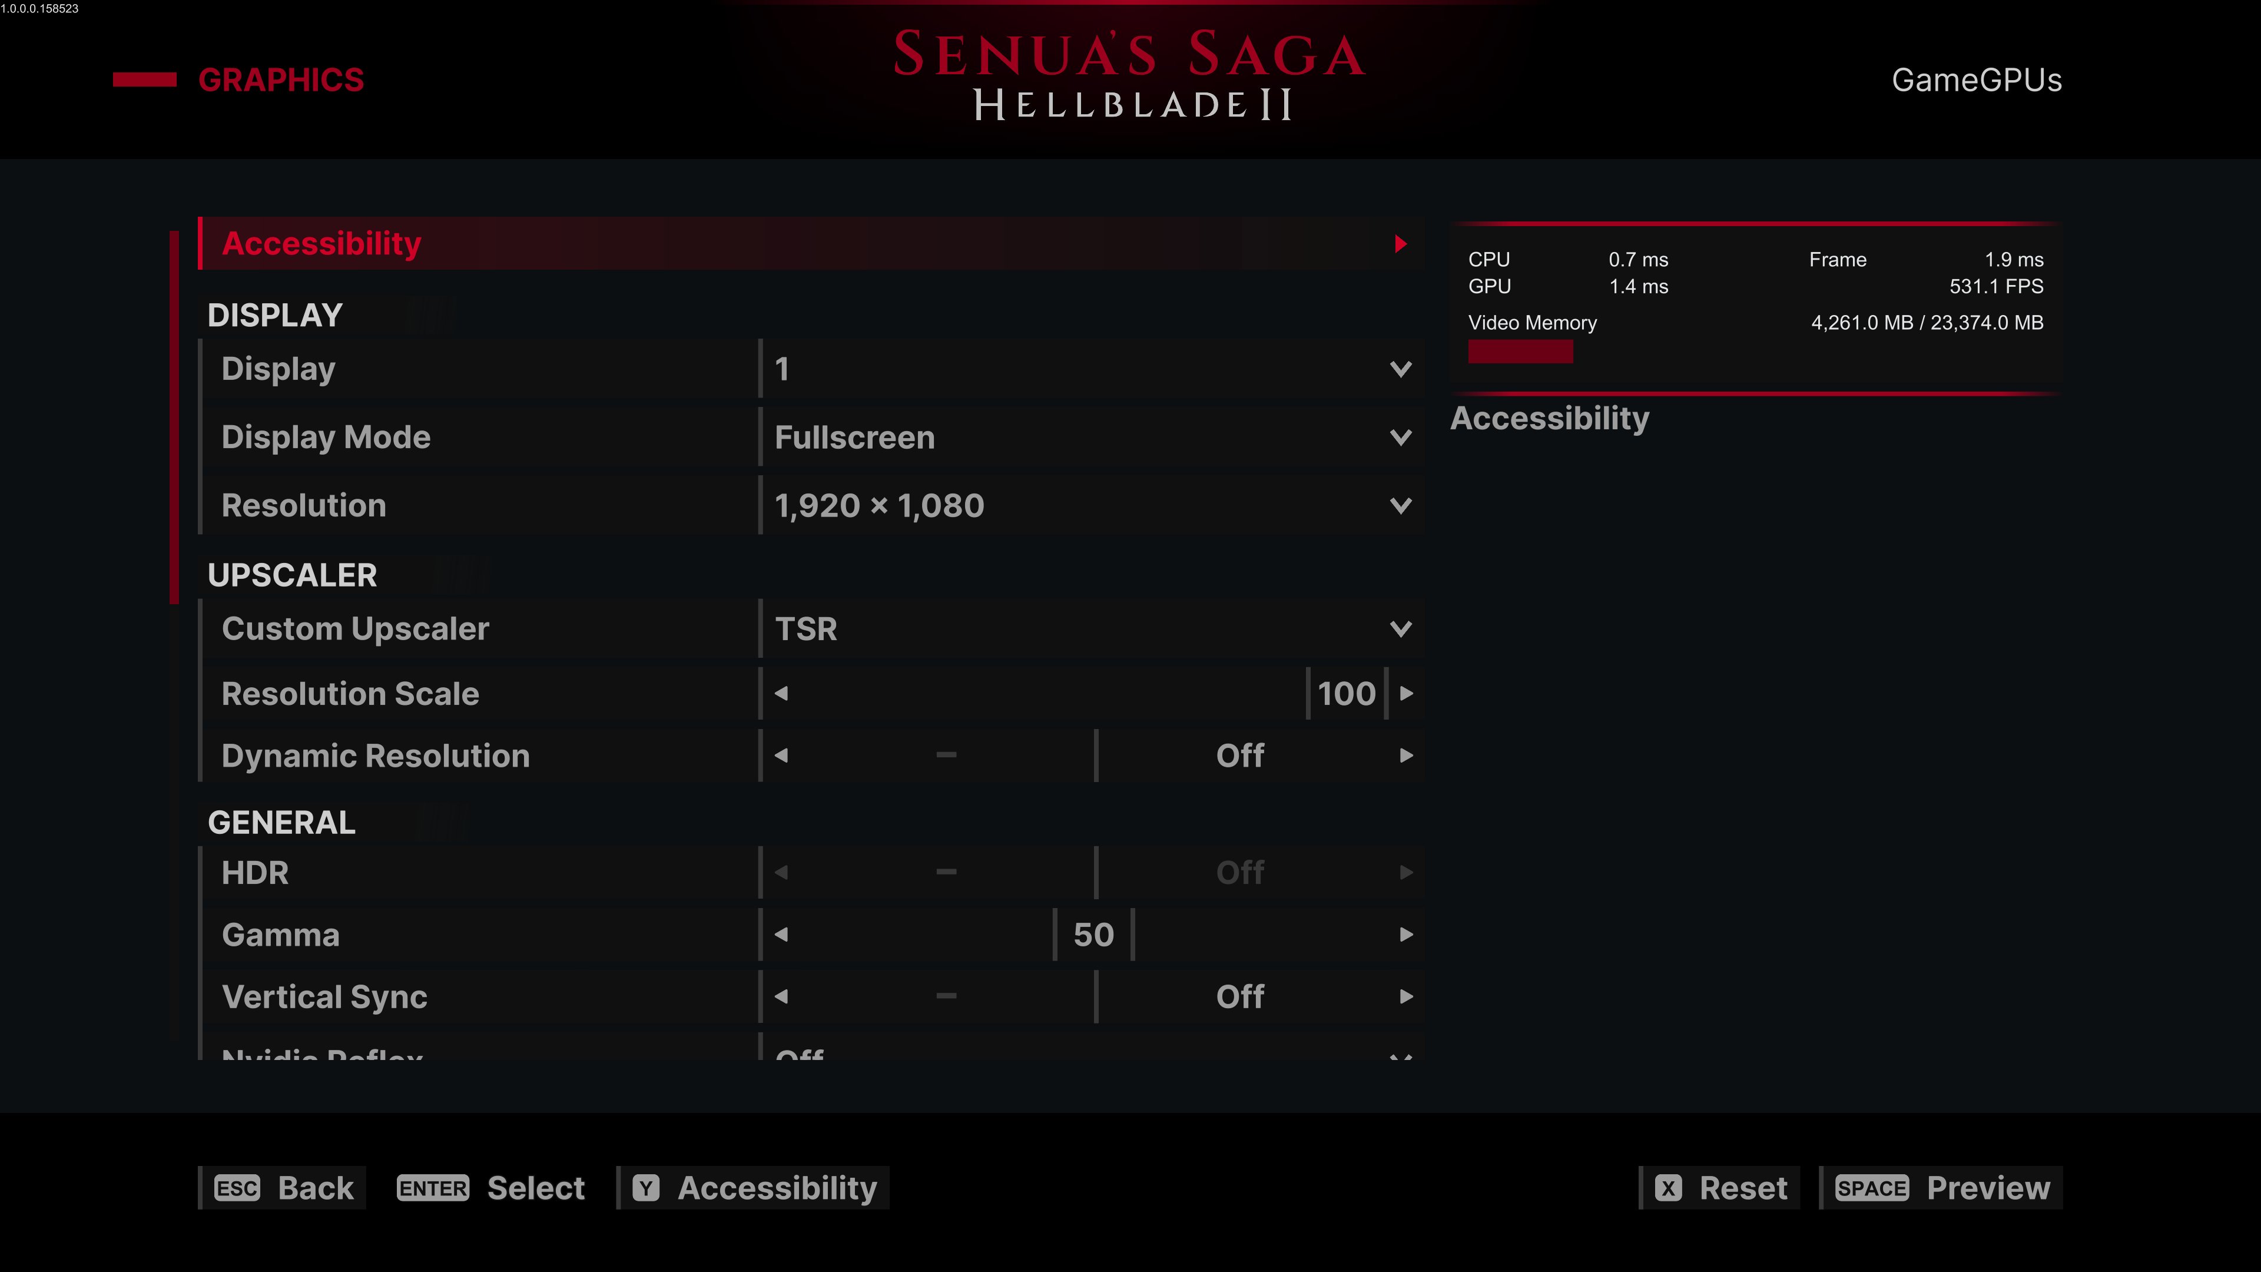Select the Accessibility menu entry
This screenshot has height=1272, width=2261.
point(321,243)
